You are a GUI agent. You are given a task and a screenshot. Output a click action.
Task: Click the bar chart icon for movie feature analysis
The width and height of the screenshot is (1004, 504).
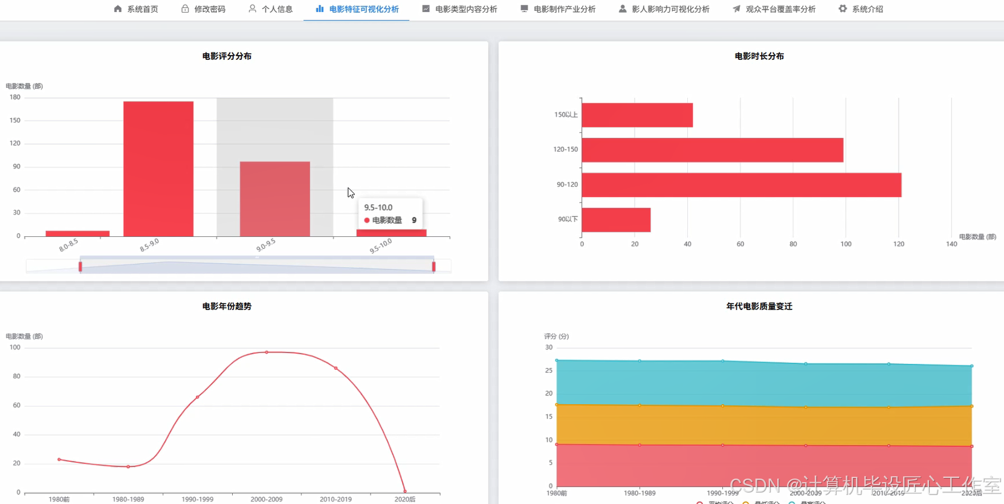[x=320, y=9]
